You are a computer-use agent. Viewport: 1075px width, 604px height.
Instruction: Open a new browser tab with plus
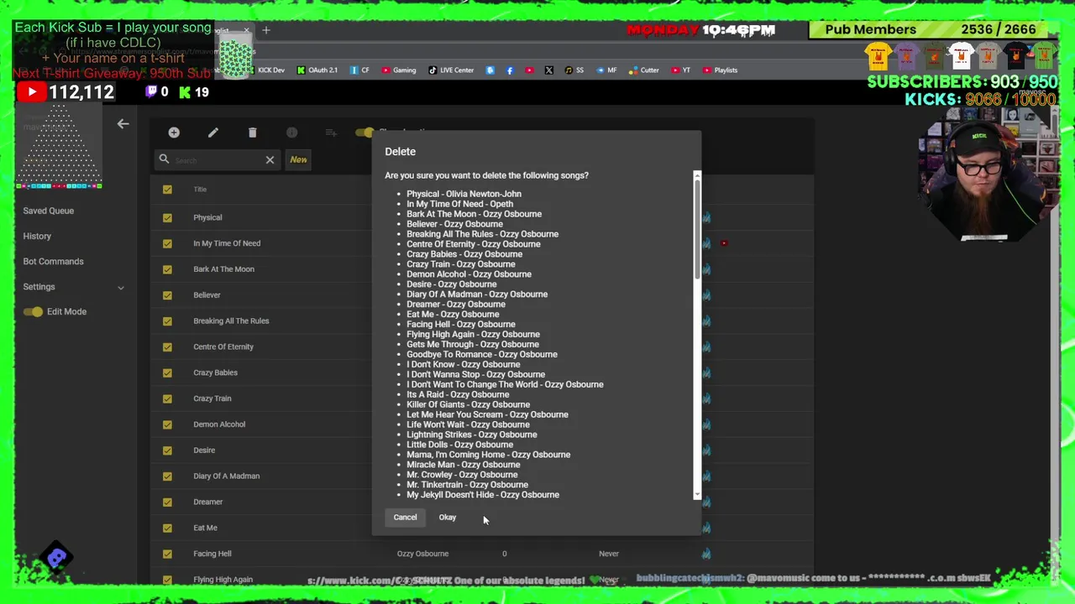(x=266, y=30)
